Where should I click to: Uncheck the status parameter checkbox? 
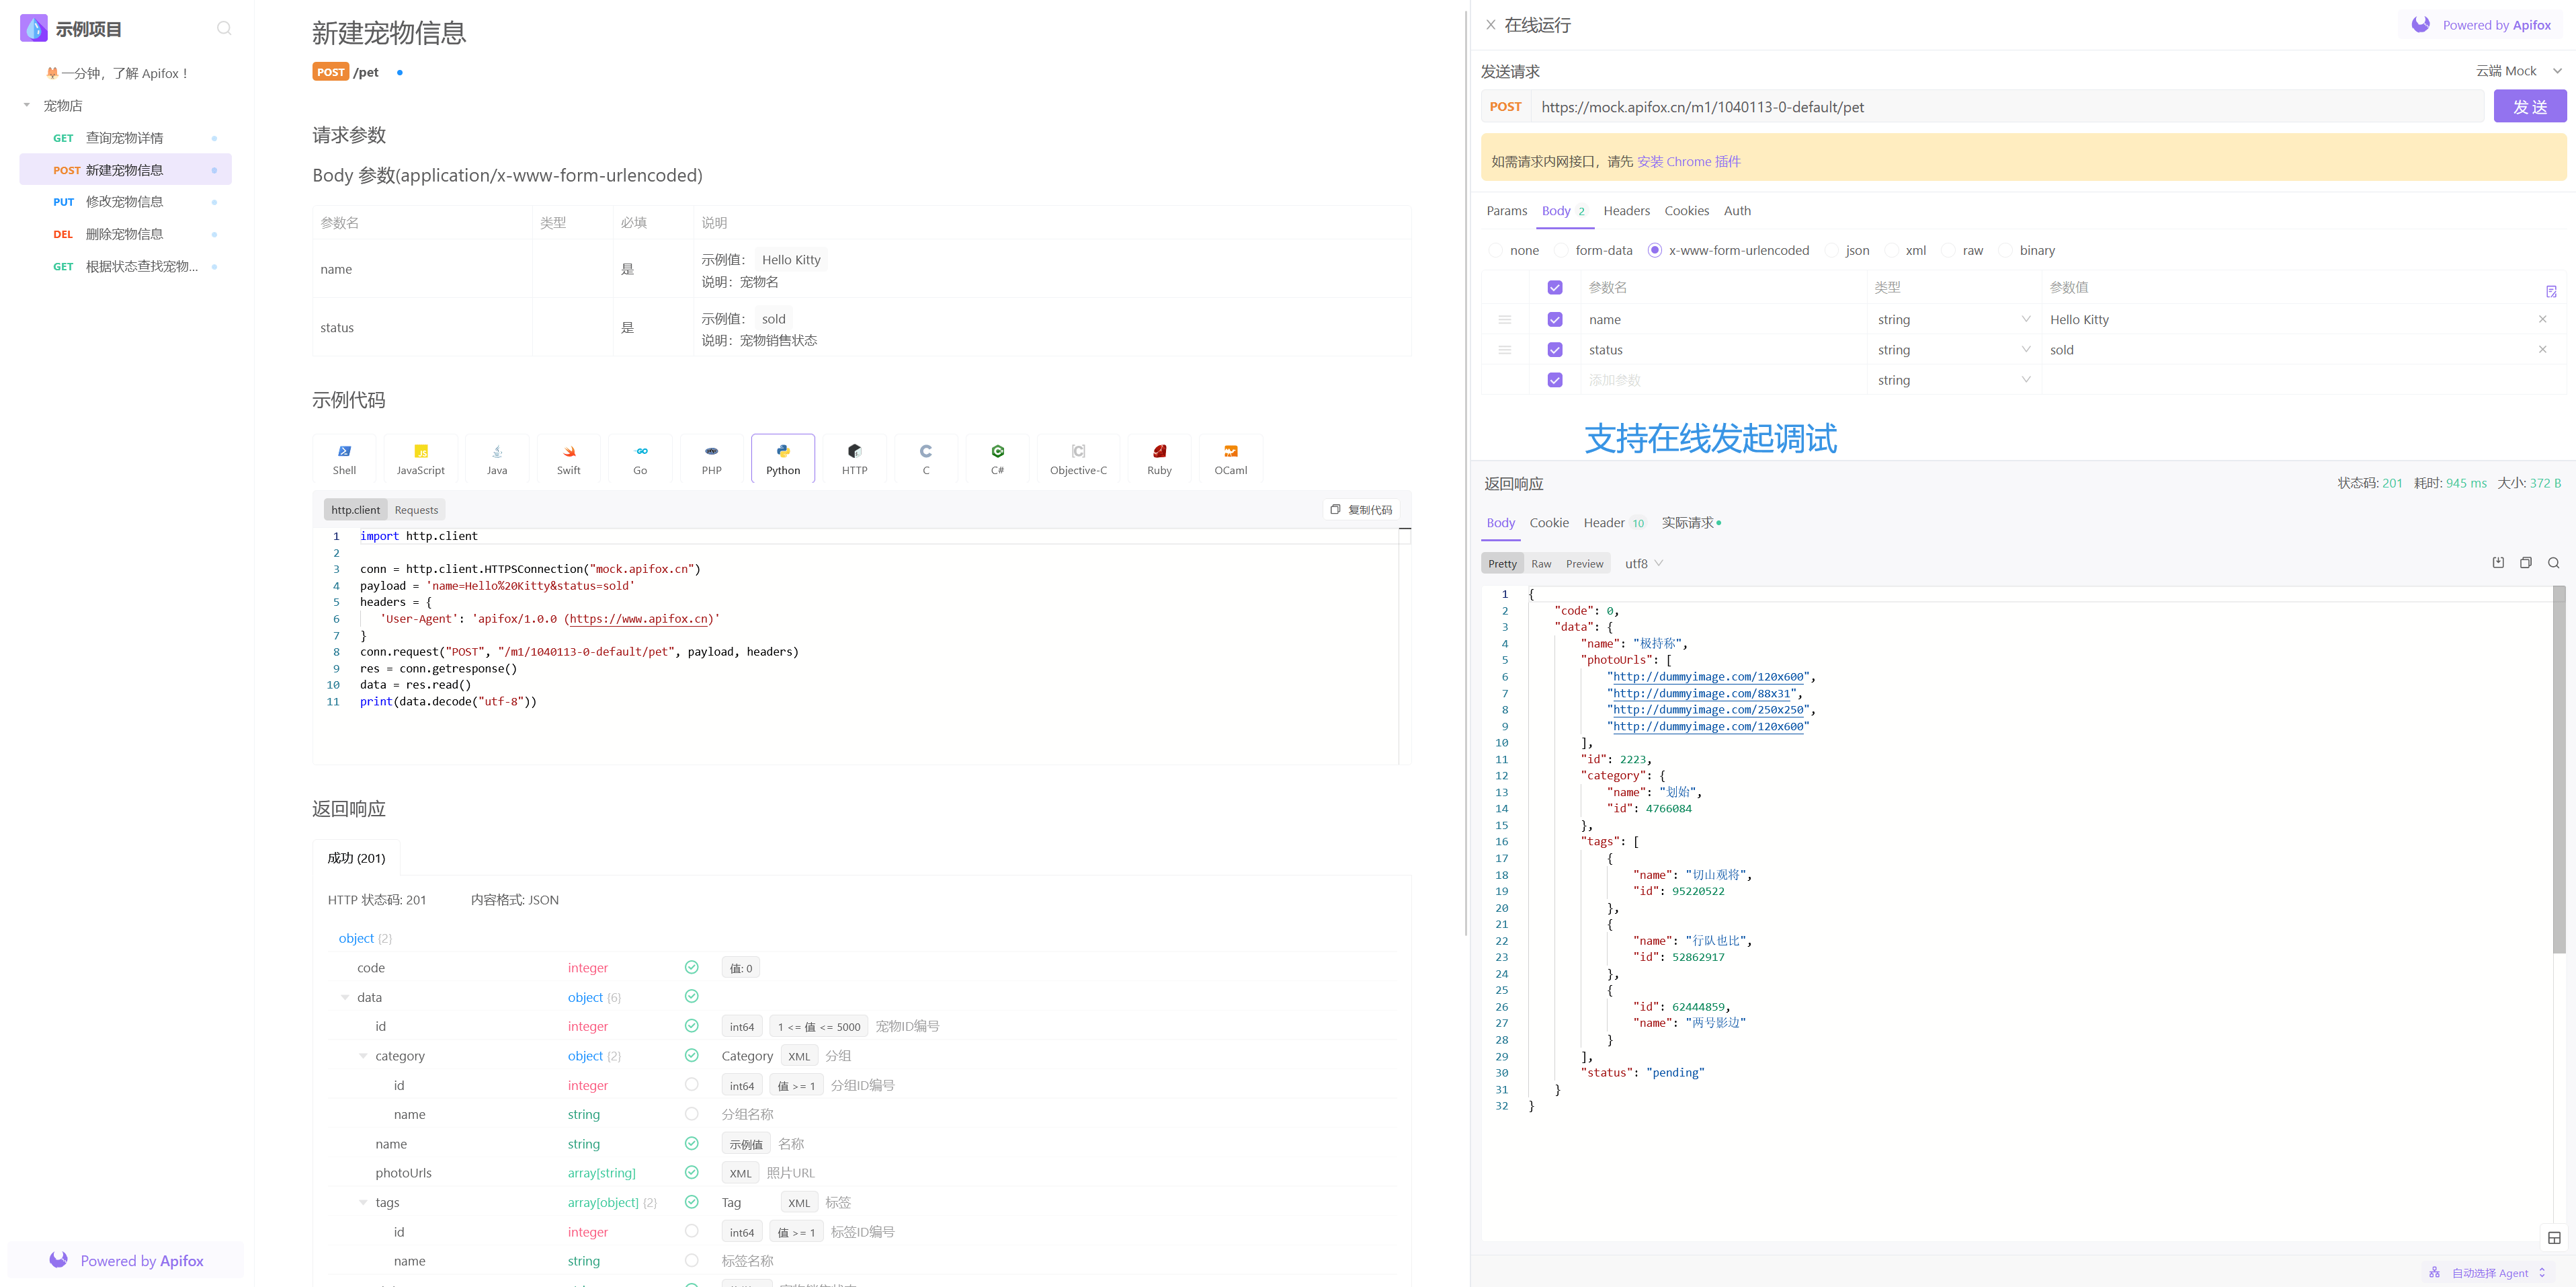point(1555,349)
